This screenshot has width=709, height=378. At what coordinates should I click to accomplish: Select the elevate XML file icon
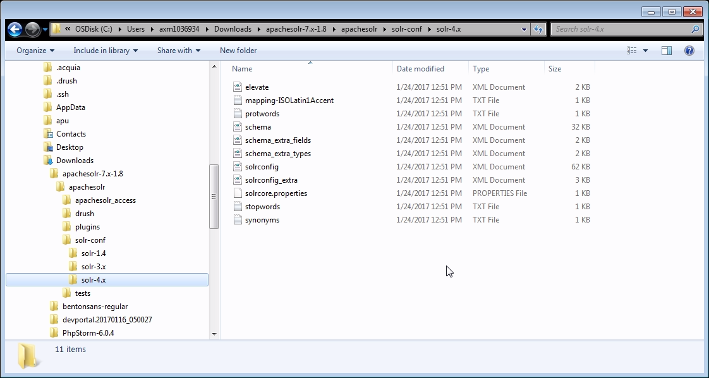click(x=238, y=87)
